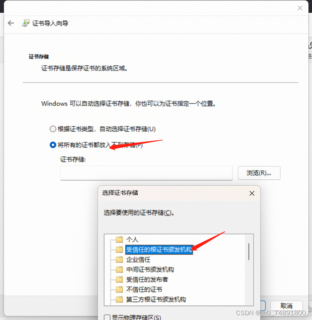Select the 将所有的证书都放入下列存储 radio option
Viewport: 312px width, 320px height.
53,145
